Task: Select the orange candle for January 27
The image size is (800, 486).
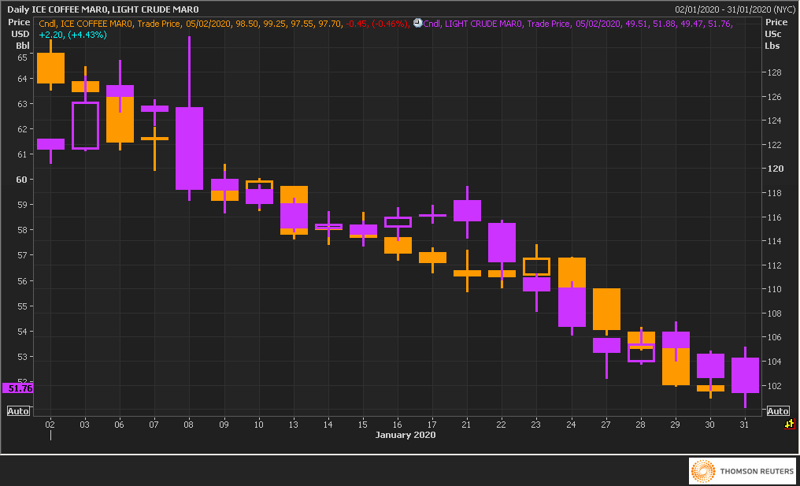Action: coord(606,309)
